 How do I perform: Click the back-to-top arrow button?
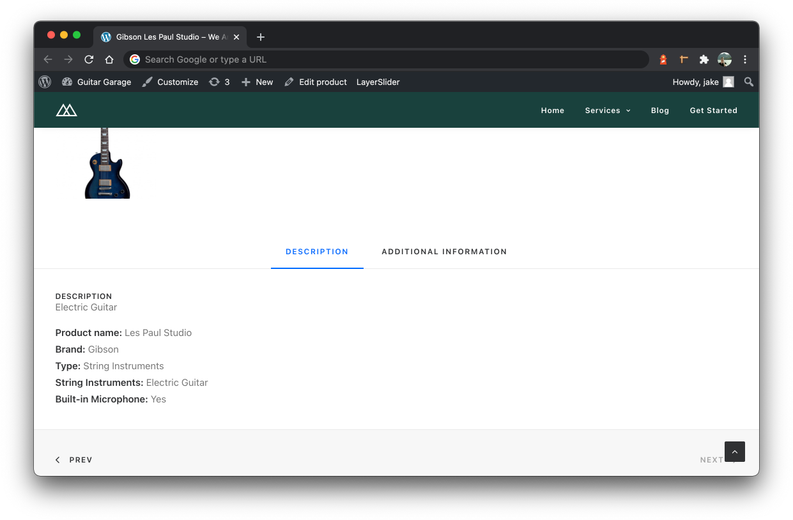(734, 452)
